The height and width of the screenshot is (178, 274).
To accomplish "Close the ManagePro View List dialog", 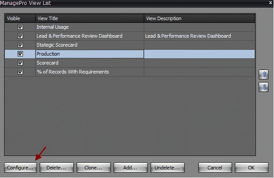I will click(x=270, y=3).
